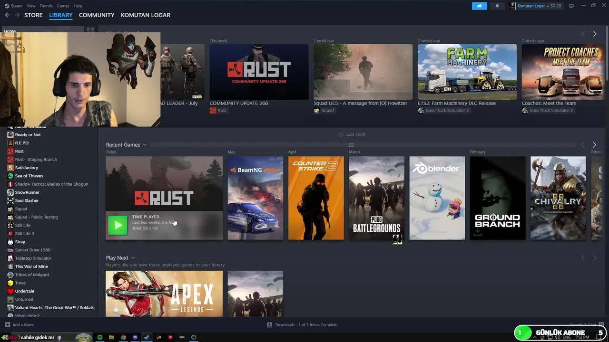This screenshot has height=342, width=609.
Task: Click the Undertale heart icon in sidebar
Action: pos(10,291)
